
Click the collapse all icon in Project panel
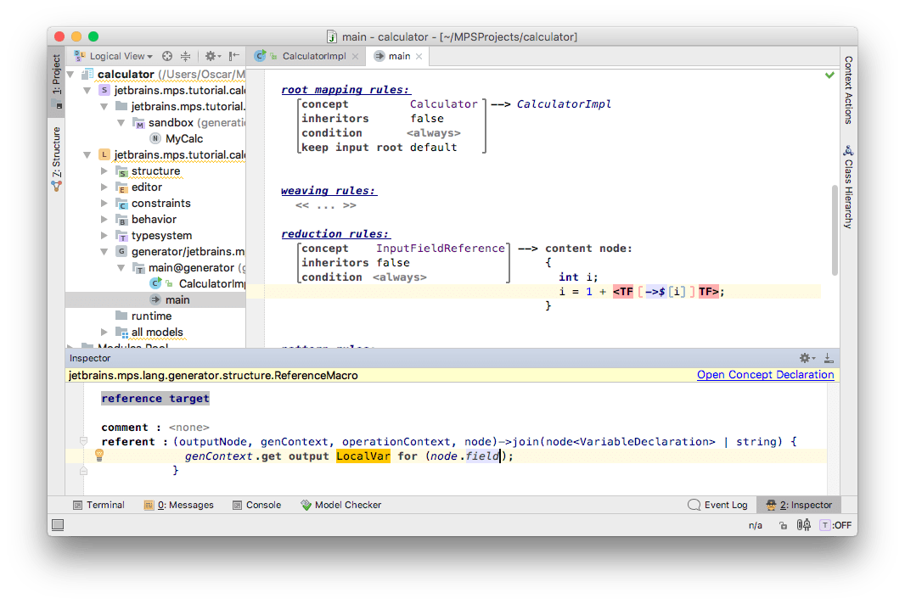click(186, 56)
